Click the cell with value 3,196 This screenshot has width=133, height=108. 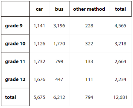click(59, 26)
